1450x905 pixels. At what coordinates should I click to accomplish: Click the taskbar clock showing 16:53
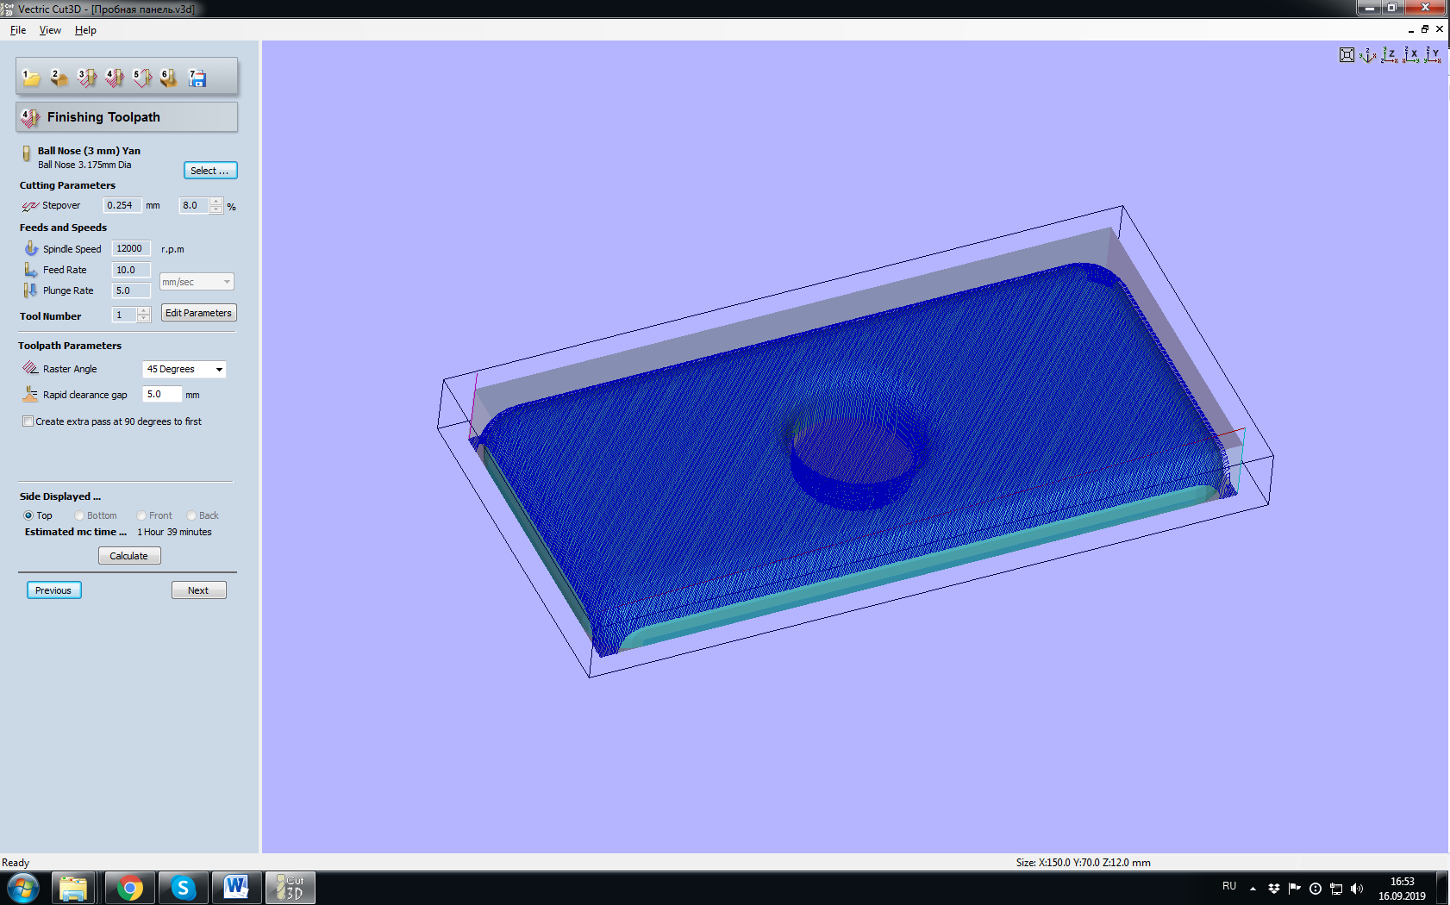(1402, 889)
